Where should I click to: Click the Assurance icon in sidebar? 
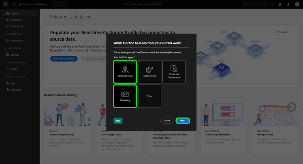coord(8,90)
